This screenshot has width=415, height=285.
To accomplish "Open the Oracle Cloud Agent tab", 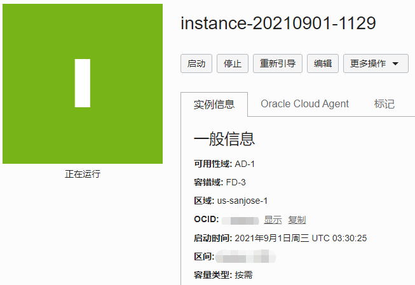I will point(304,104).
